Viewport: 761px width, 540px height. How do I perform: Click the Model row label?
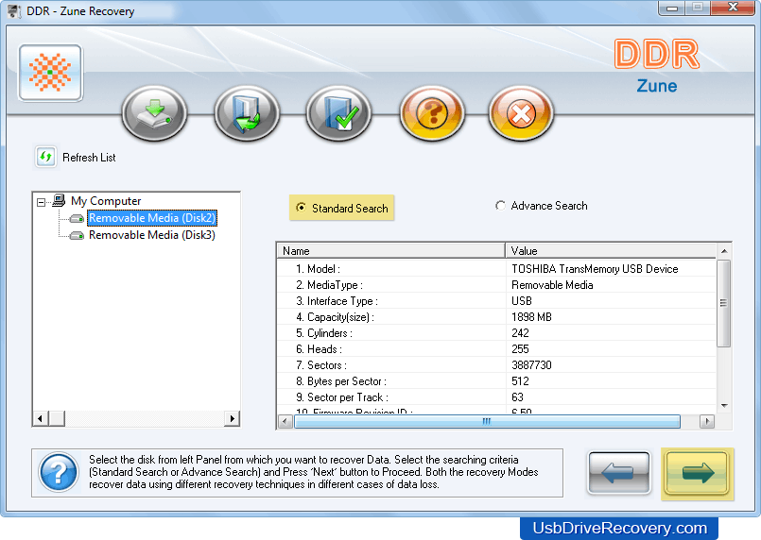(318, 268)
